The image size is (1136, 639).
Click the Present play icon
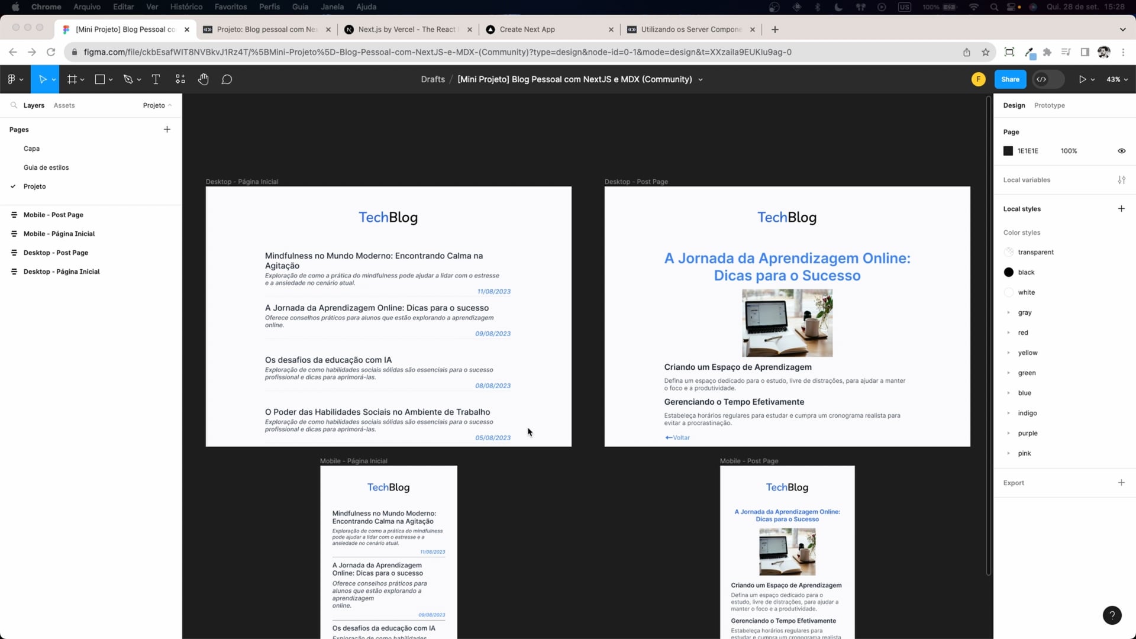1082,79
